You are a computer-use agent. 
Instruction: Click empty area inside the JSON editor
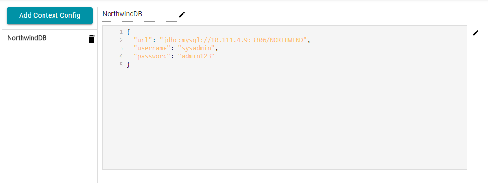285,118
